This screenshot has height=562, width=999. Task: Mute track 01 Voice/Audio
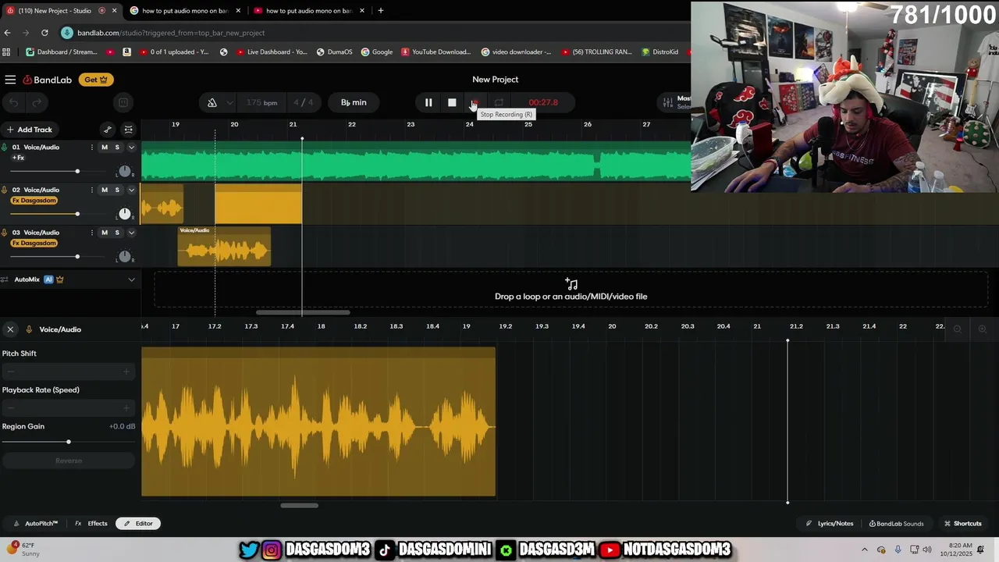(x=105, y=148)
